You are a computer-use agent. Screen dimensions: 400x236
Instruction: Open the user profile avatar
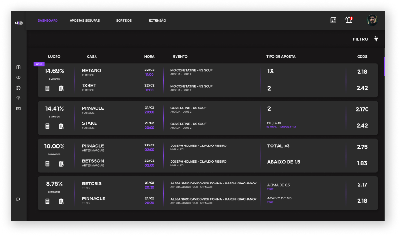point(373,20)
